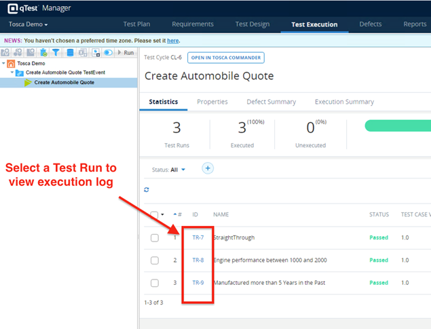Click the refresh icon above test runs
Screen dimensions: 431x329
(147, 190)
